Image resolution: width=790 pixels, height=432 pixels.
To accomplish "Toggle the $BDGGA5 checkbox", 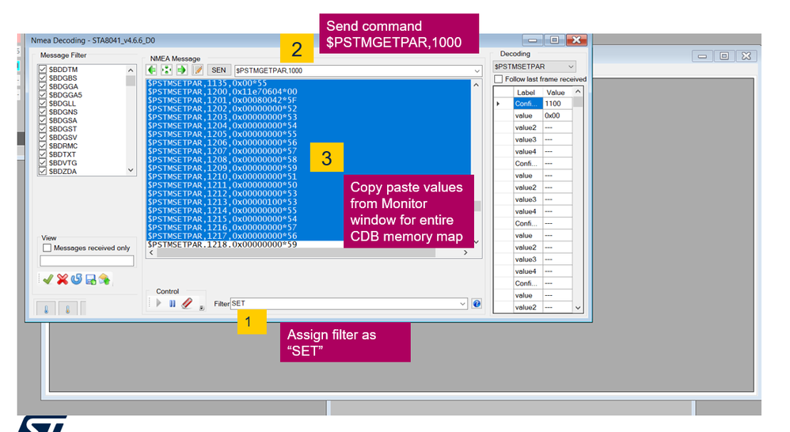I will 43,95.
